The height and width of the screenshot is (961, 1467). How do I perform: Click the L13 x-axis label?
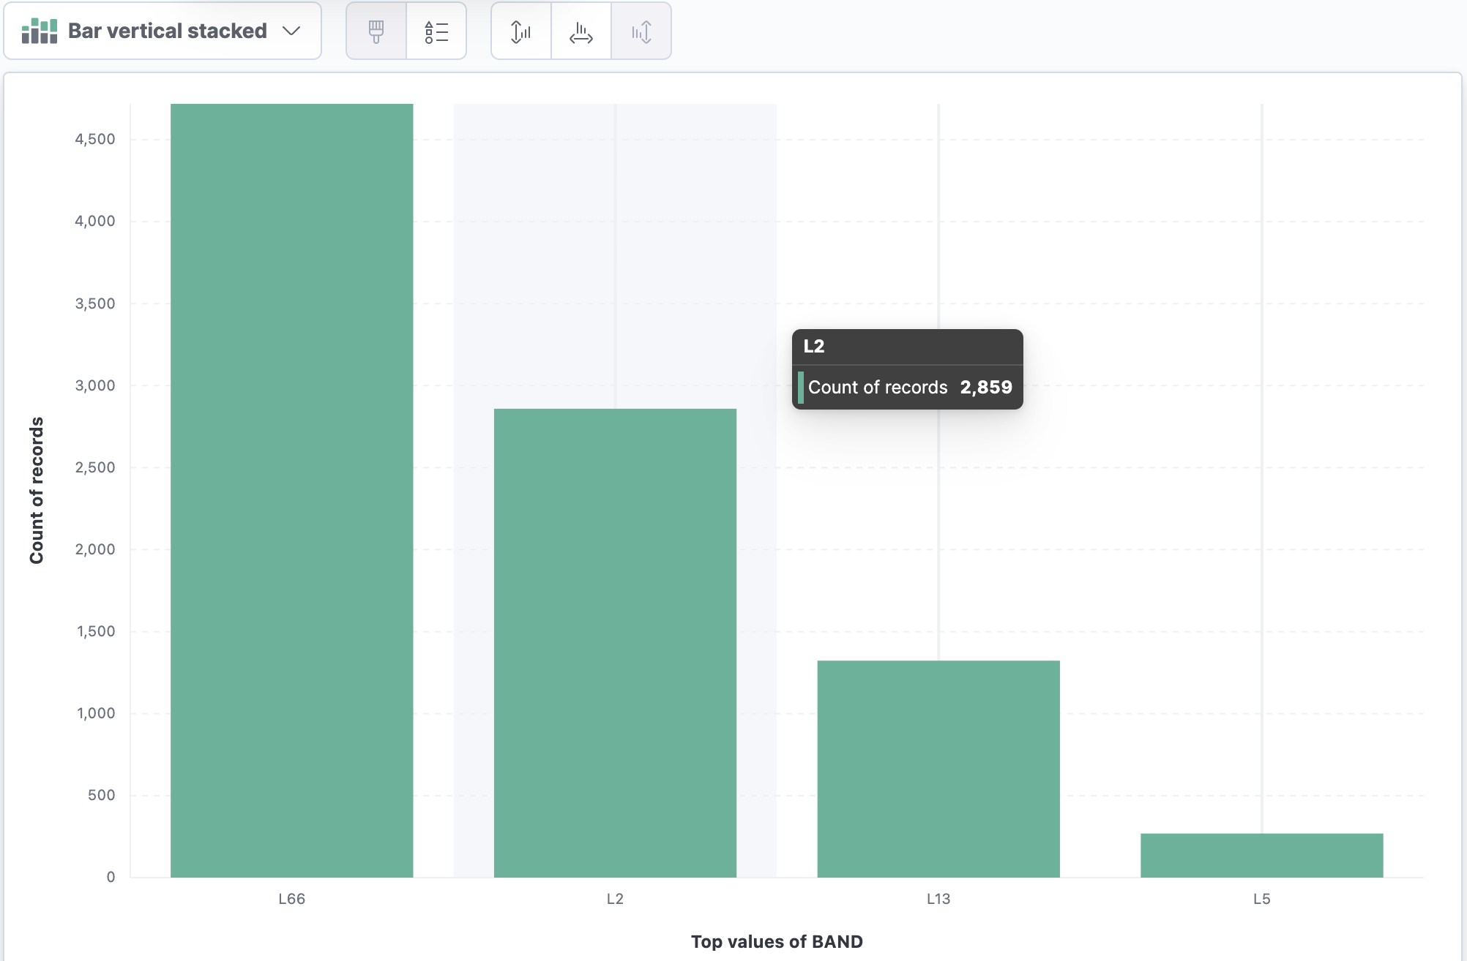coord(938,899)
